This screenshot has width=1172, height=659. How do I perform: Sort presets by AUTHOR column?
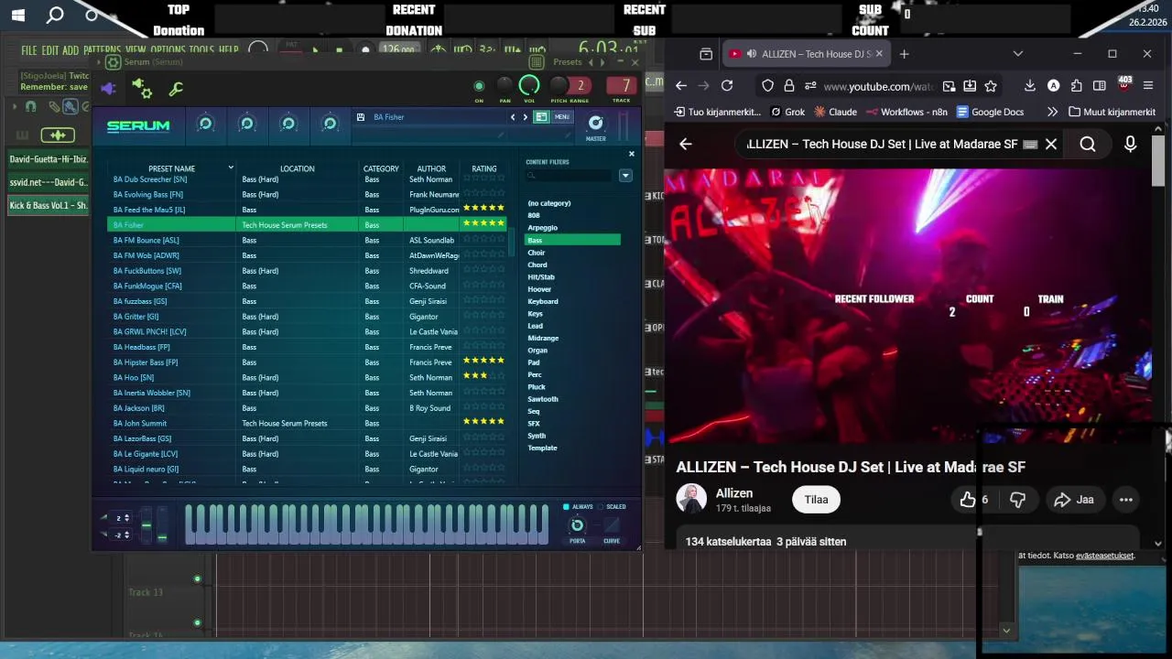pos(431,168)
